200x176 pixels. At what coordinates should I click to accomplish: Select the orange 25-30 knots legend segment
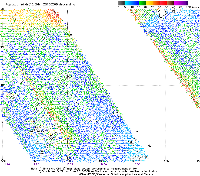(x=156, y=3)
